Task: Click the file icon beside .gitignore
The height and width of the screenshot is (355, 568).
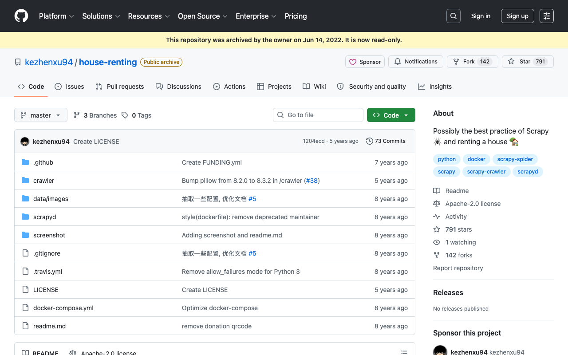Action: click(x=25, y=253)
